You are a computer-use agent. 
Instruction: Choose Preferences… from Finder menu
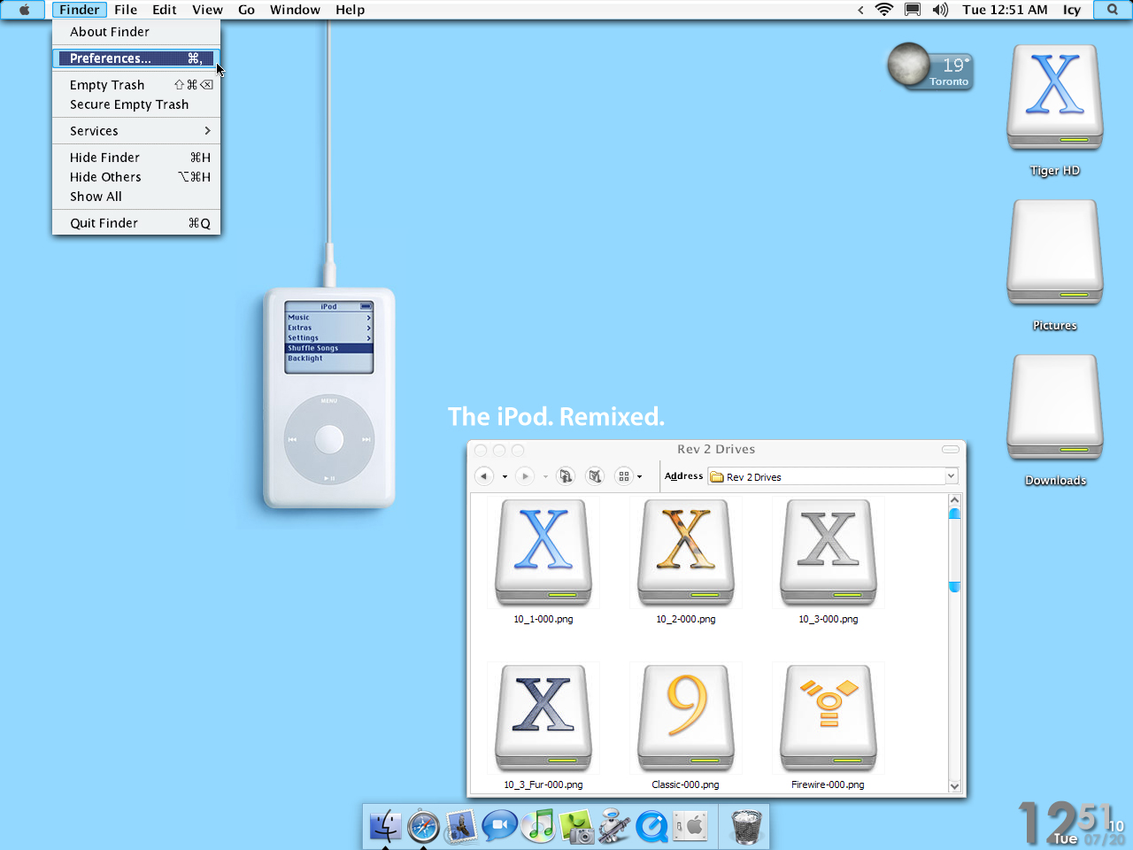tap(136, 58)
